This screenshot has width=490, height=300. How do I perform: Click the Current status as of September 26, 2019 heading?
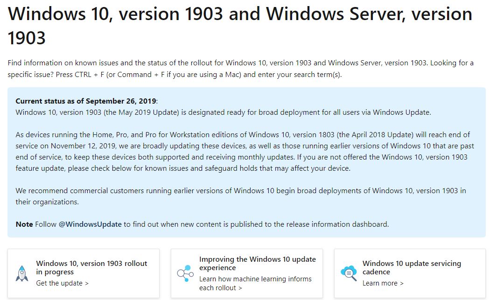pos(86,101)
